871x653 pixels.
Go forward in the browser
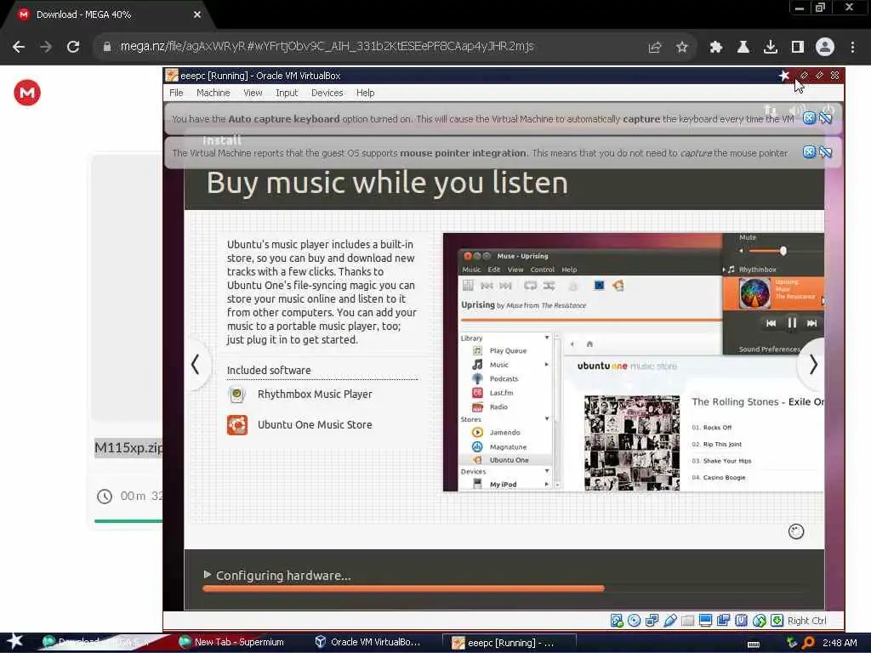coord(46,47)
